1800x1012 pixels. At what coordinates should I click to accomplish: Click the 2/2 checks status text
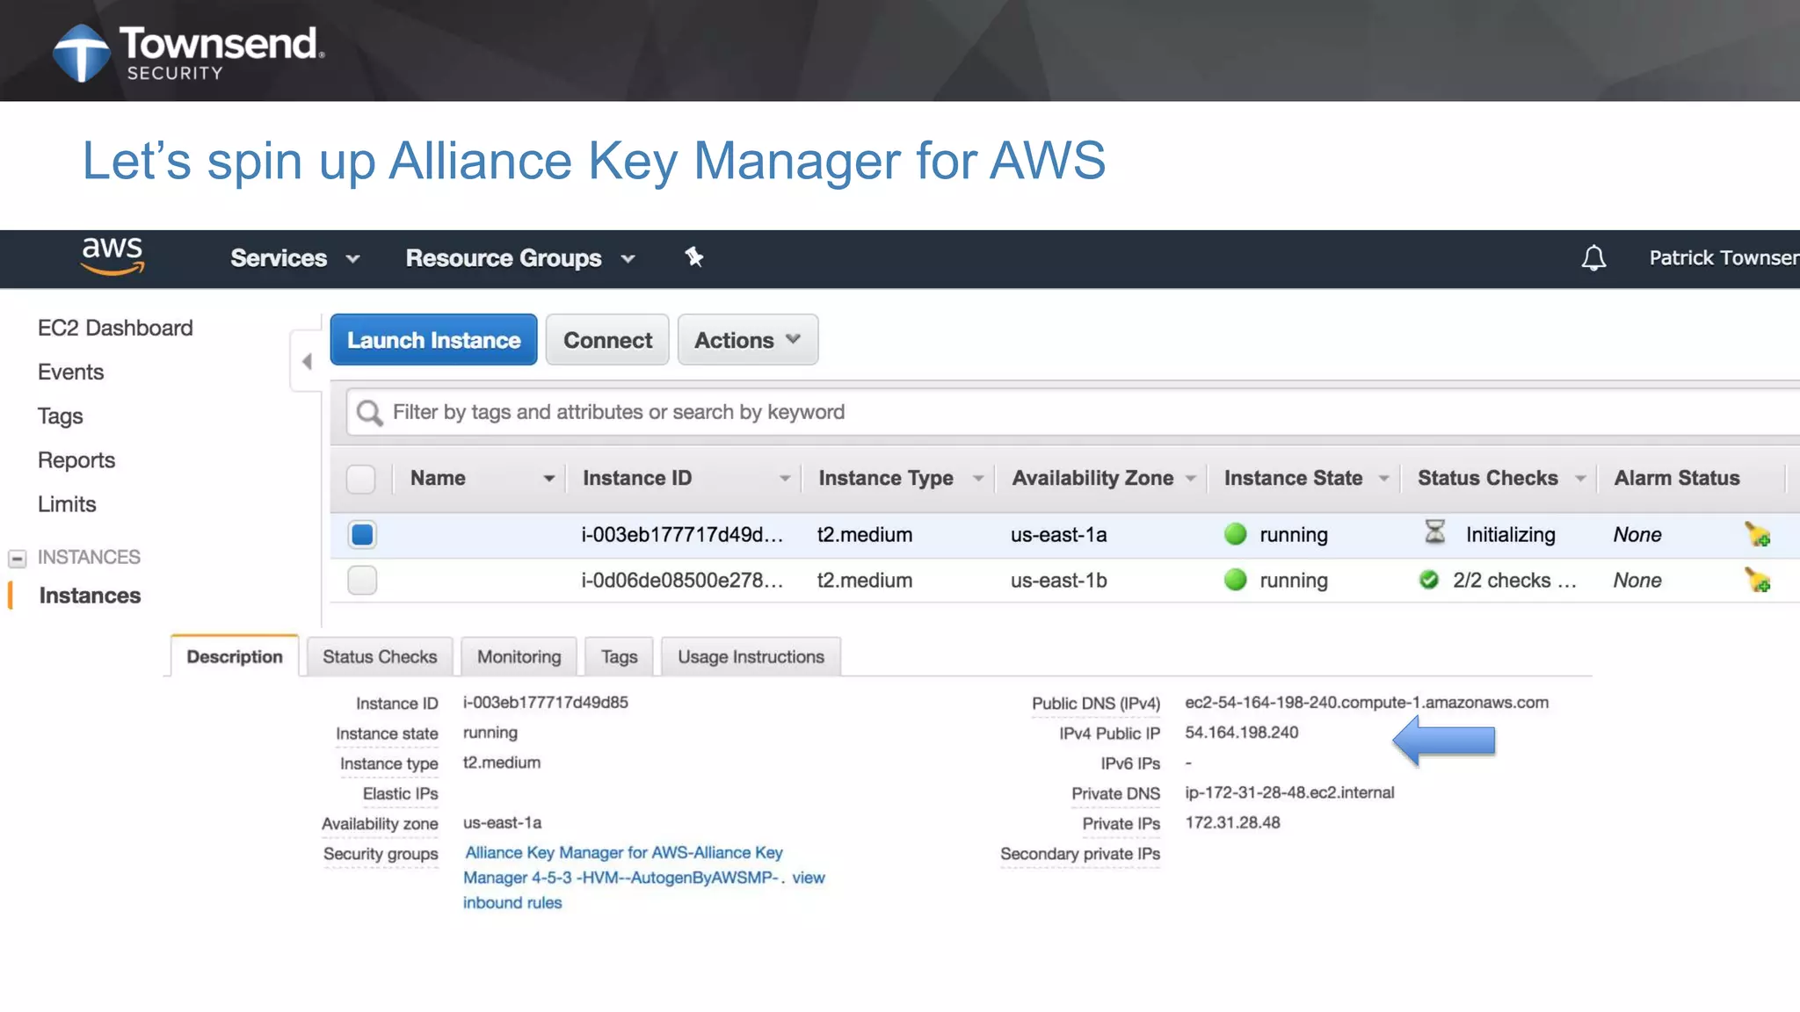click(x=1514, y=580)
